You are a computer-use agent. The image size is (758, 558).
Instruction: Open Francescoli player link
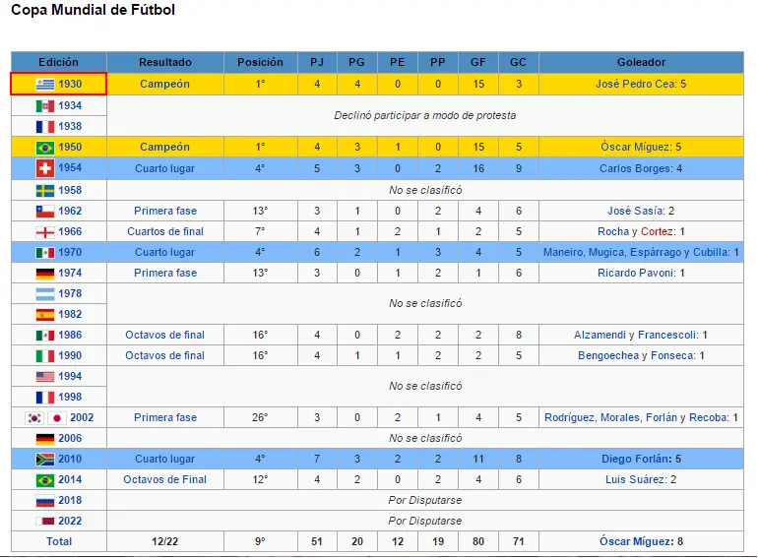667,336
